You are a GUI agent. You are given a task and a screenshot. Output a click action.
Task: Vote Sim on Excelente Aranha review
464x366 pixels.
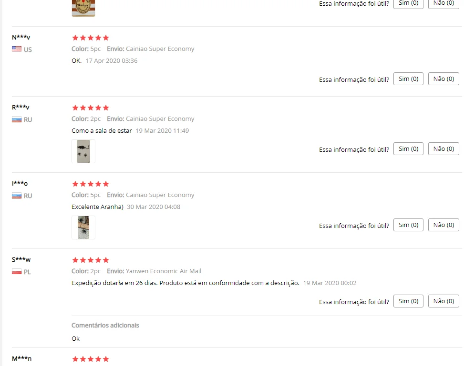[408, 225]
